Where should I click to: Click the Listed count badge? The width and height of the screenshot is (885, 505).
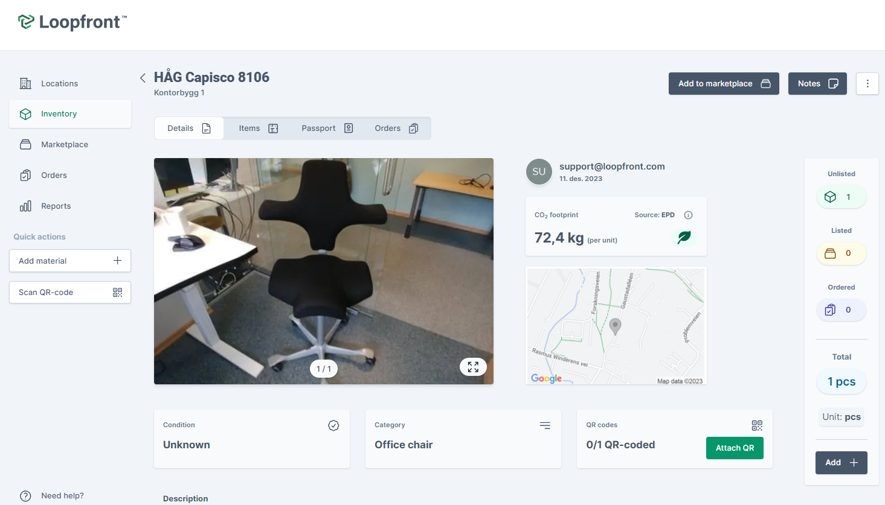tap(841, 253)
